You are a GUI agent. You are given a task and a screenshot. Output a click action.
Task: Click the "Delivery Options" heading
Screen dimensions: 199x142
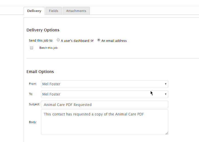click(x=43, y=30)
